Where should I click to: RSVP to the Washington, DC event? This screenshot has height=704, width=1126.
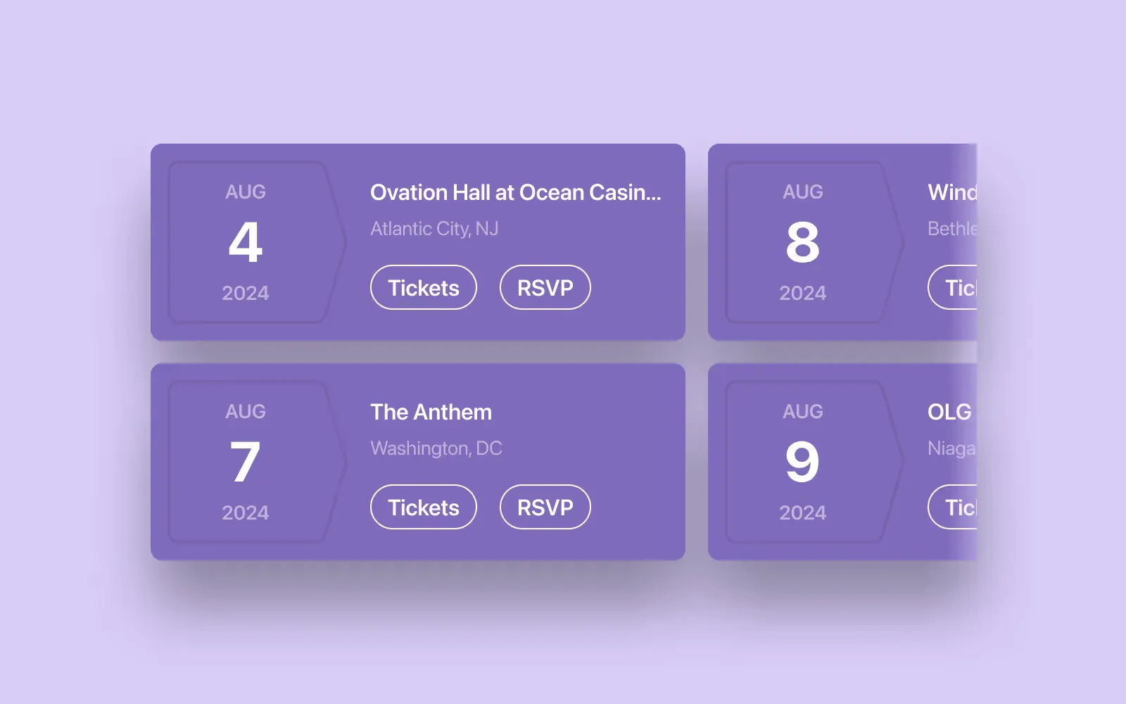point(545,507)
